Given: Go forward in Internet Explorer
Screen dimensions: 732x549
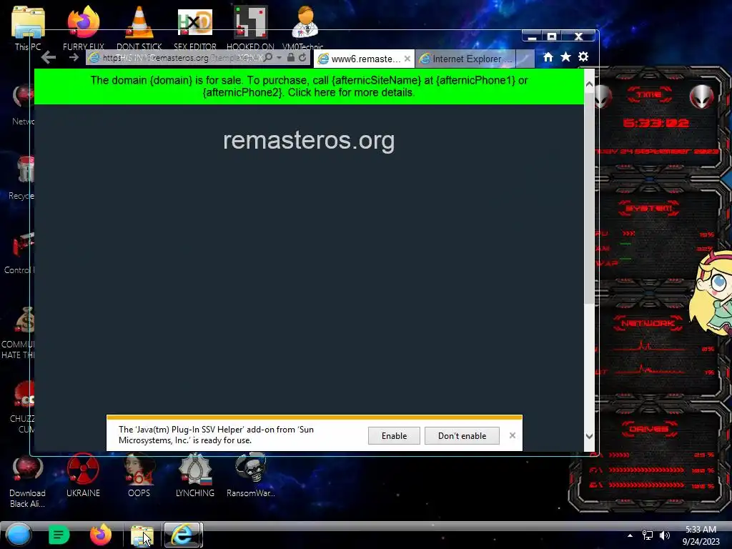Looking at the screenshot, I should click(x=74, y=57).
